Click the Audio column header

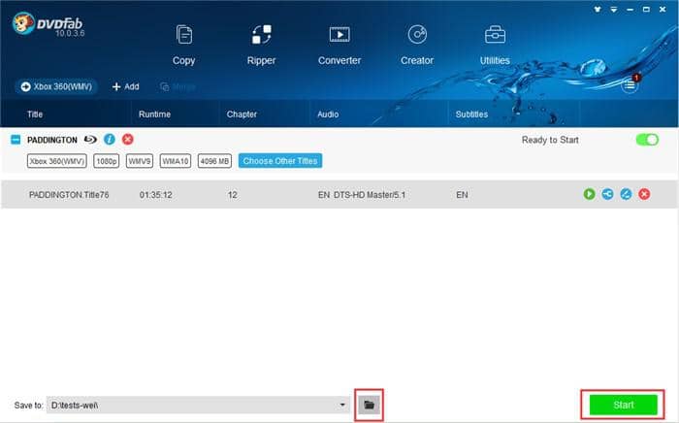[328, 114]
